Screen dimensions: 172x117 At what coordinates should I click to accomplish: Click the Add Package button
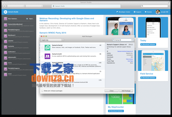(x=126, y=91)
